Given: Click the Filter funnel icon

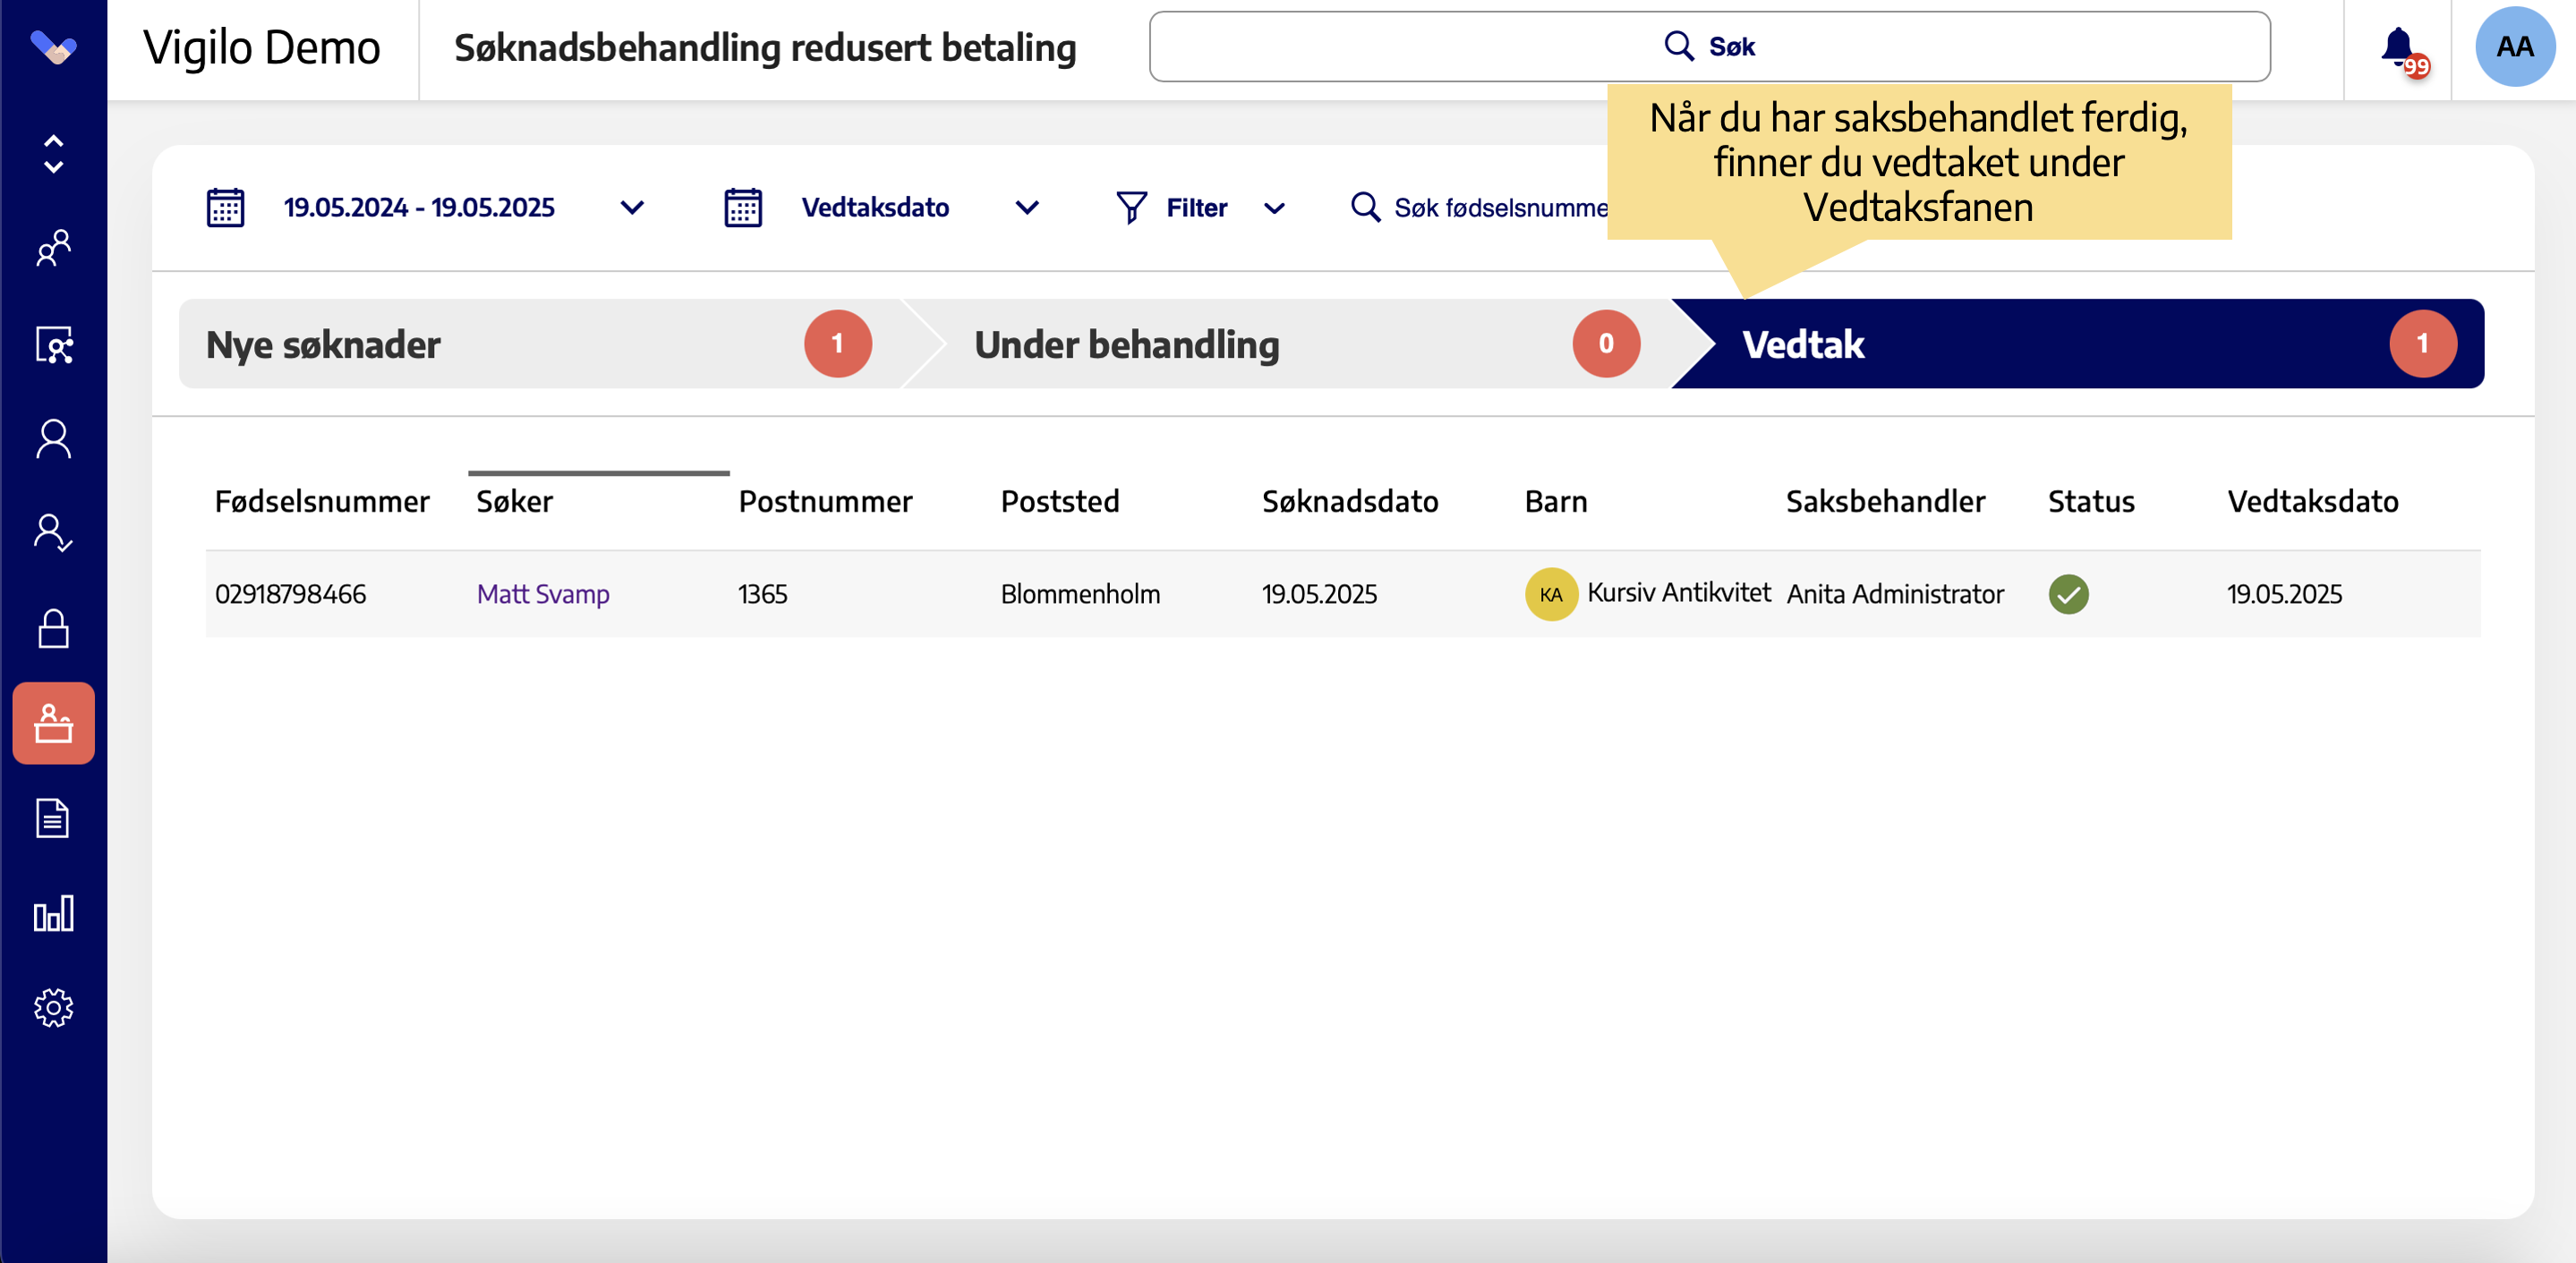Looking at the screenshot, I should pyautogui.click(x=1131, y=208).
